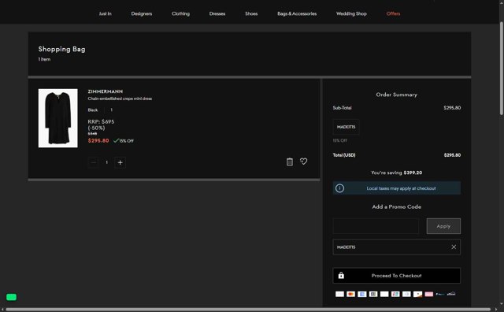Open the Wedding Shop menu

pos(351,13)
